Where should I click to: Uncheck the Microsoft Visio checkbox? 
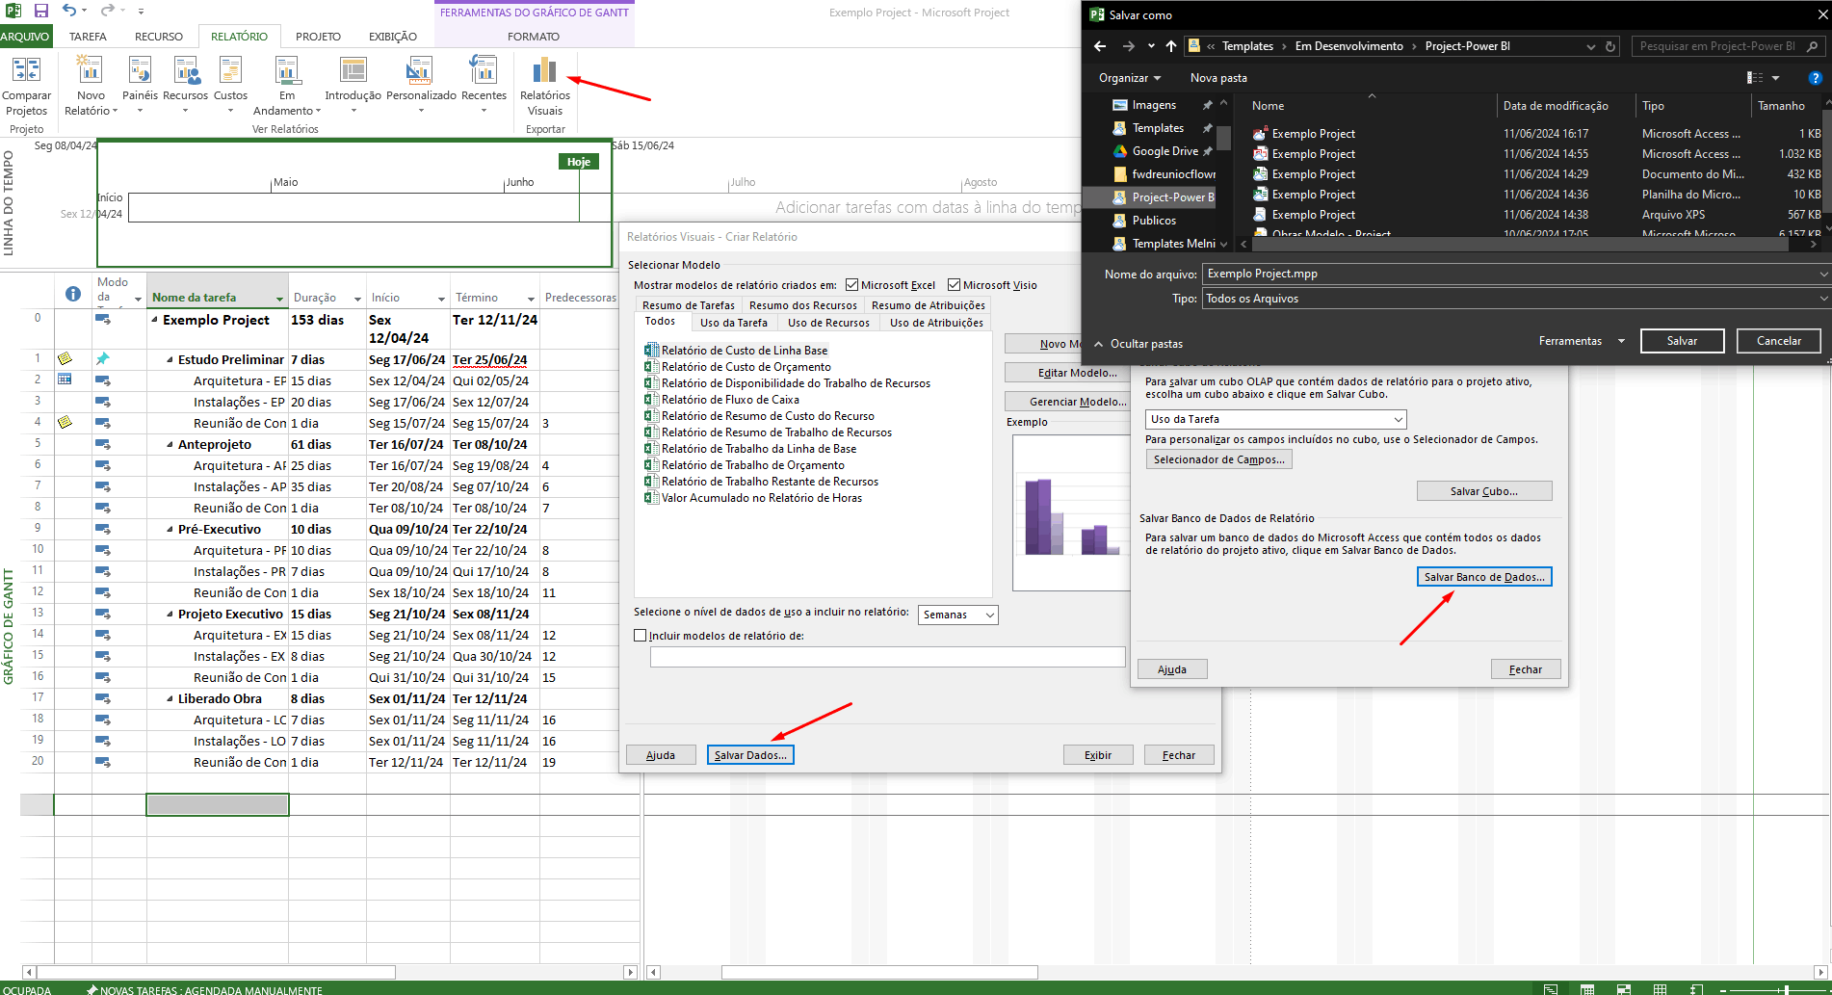coord(955,285)
